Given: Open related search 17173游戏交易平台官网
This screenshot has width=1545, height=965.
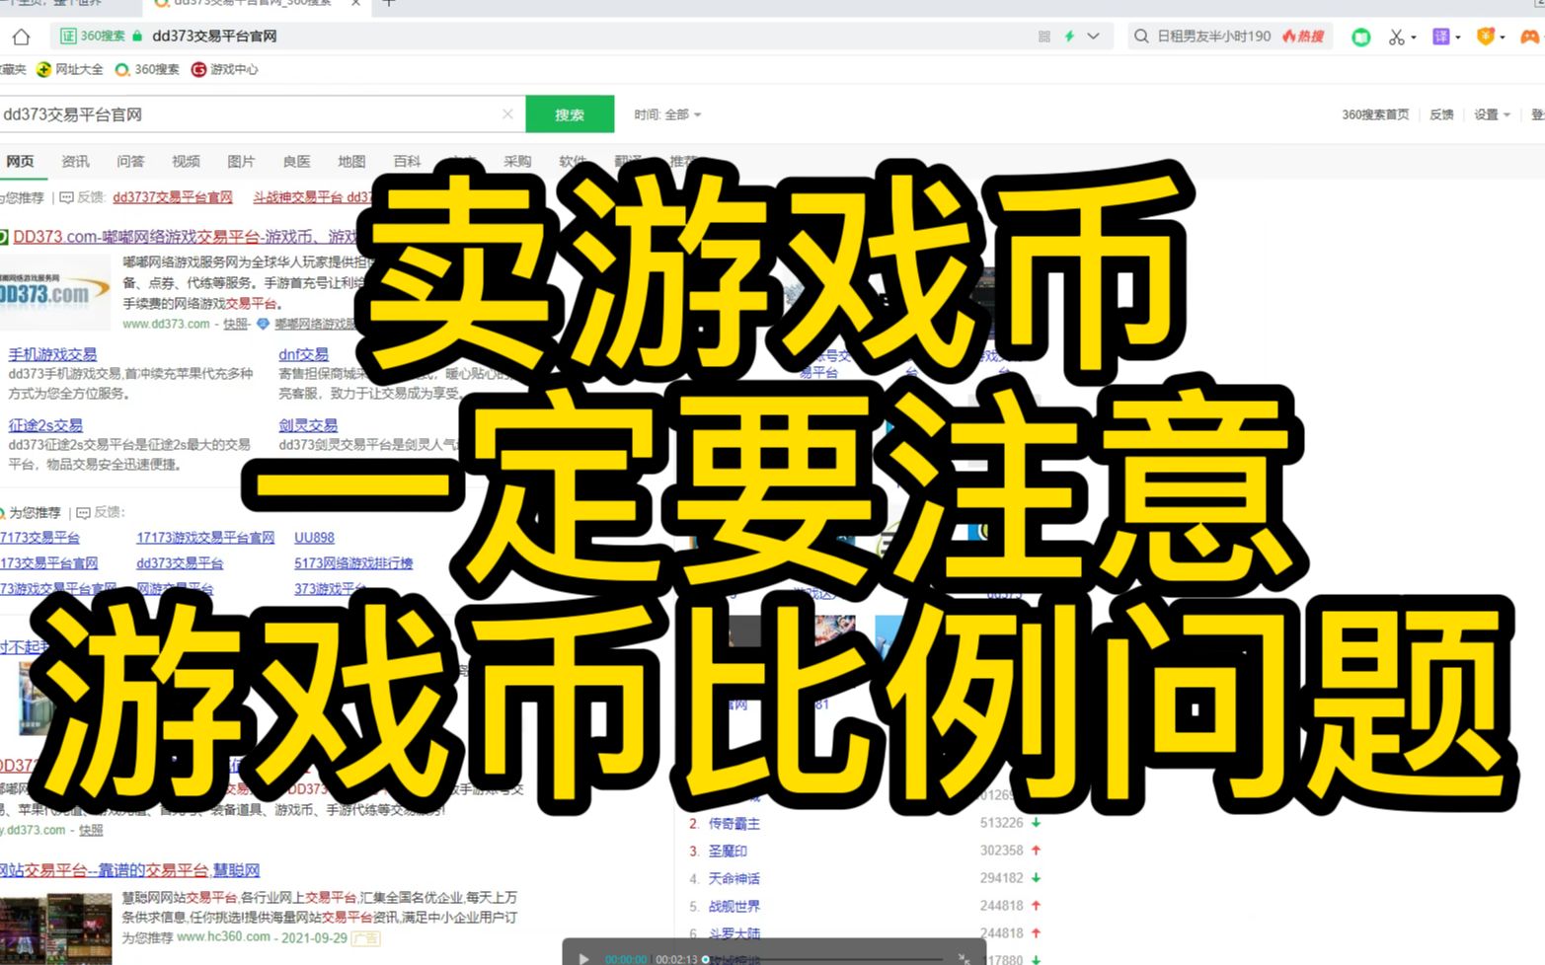Looking at the screenshot, I should (205, 538).
